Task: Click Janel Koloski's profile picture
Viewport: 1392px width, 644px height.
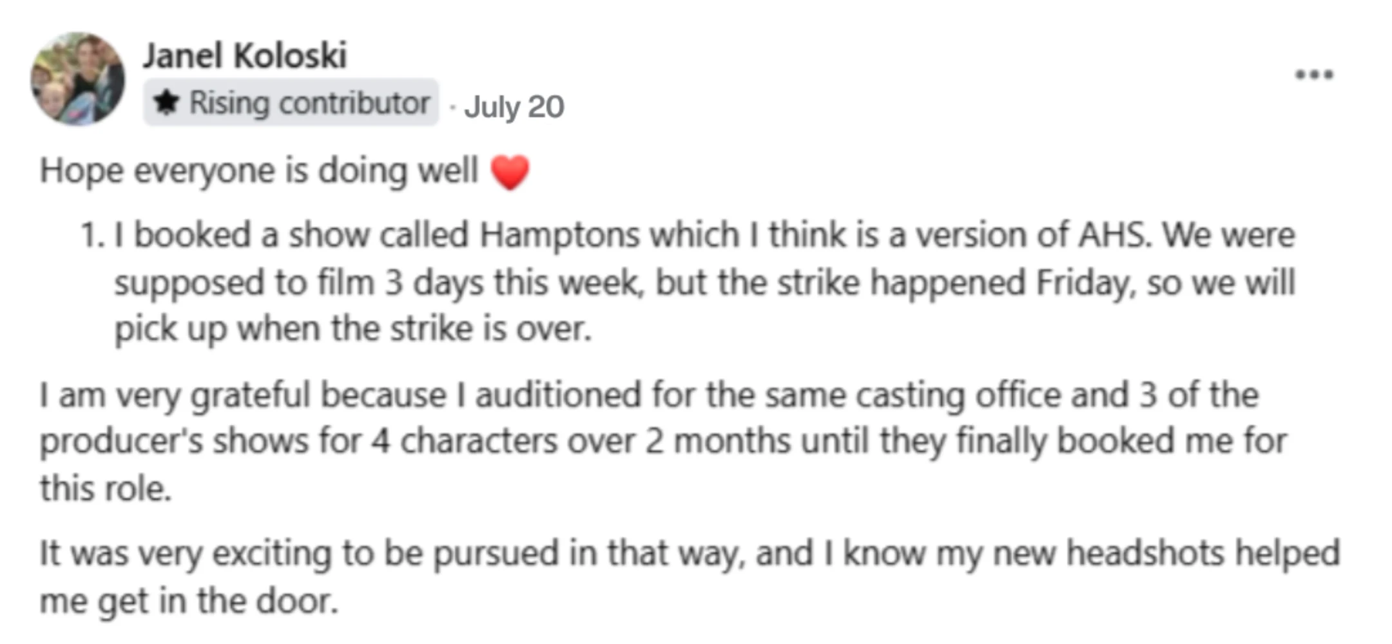Action: (78, 78)
